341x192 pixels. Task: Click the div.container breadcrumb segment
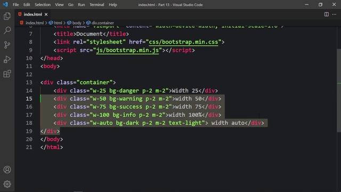tap(103, 23)
